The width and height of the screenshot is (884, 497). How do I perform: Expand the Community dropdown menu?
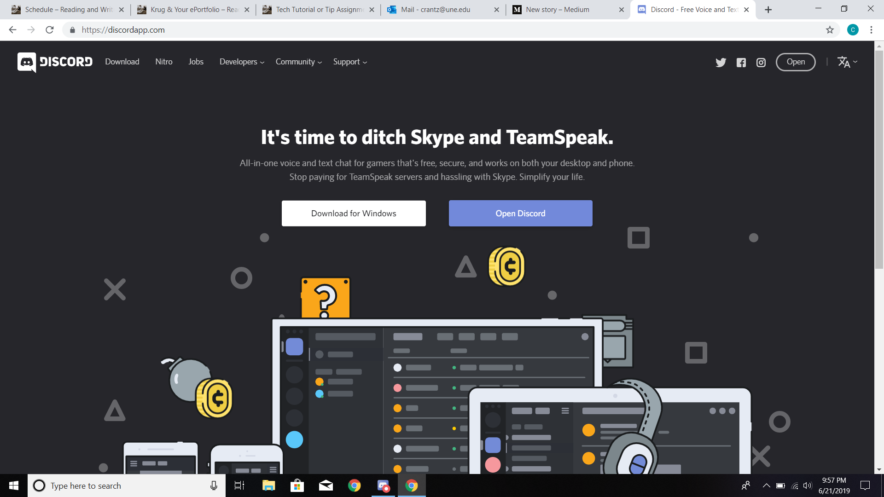click(x=297, y=61)
